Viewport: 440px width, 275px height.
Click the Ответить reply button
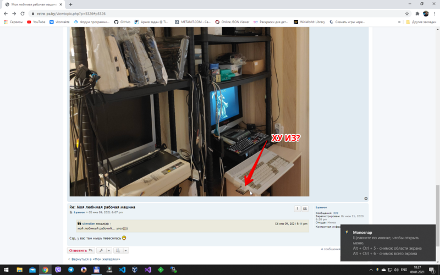(81, 250)
